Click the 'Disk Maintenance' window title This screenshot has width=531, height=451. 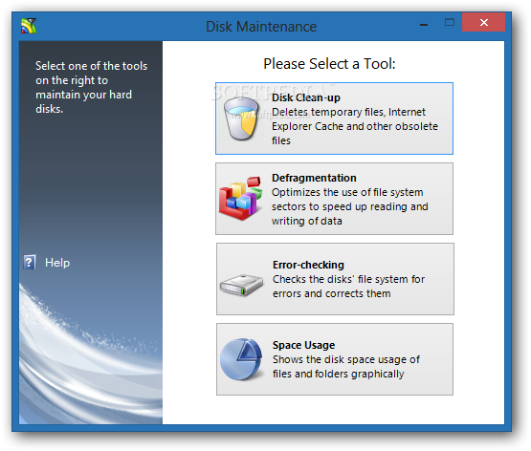[x=261, y=27]
